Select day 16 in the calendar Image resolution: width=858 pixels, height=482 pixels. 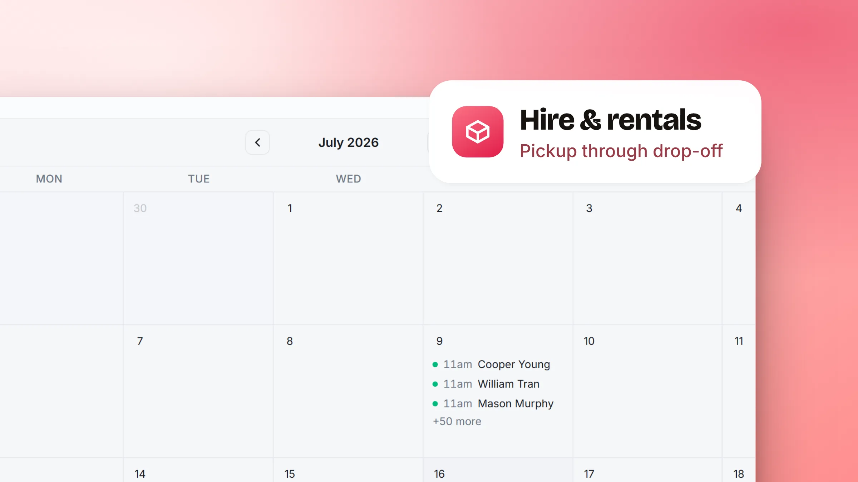pos(439,474)
